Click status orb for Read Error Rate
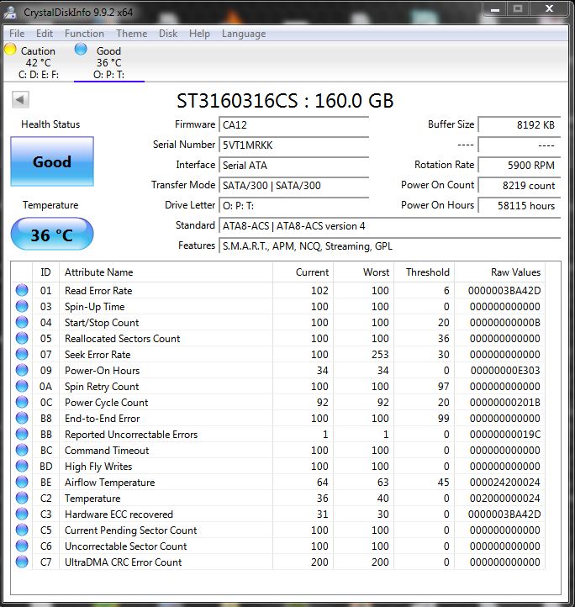The height and width of the screenshot is (607, 575). click(22, 290)
